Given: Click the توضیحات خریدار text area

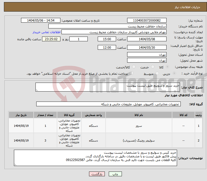Looking at the screenshot, I should (95, 158).
